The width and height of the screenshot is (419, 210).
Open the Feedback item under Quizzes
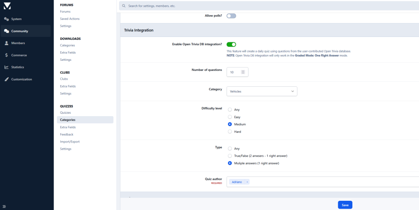point(67,135)
